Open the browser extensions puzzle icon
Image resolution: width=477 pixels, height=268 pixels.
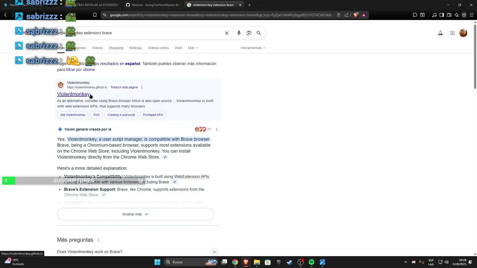[415, 15]
